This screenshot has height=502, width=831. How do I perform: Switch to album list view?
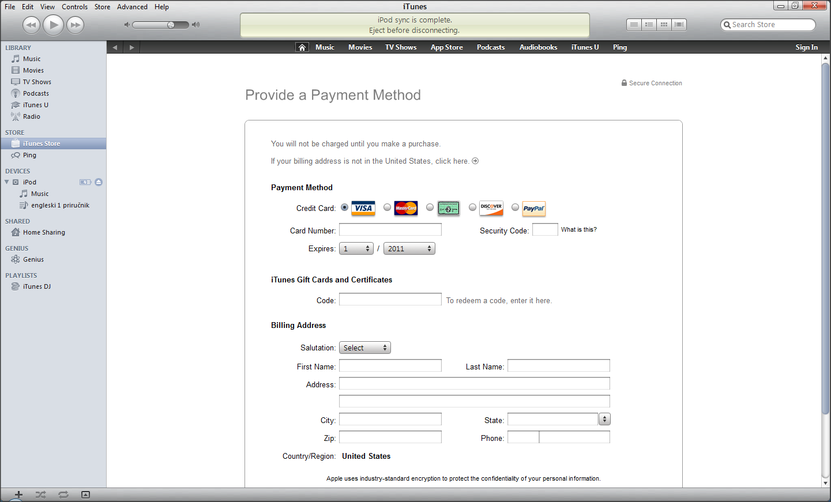[649, 25]
